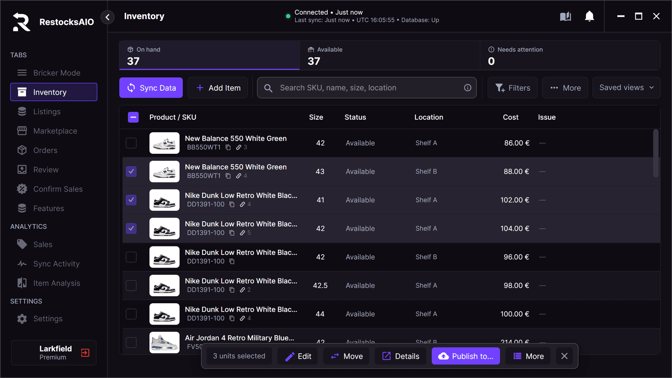Open the Filters panel
The height and width of the screenshot is (378, 672).
[x=512, y=88]
